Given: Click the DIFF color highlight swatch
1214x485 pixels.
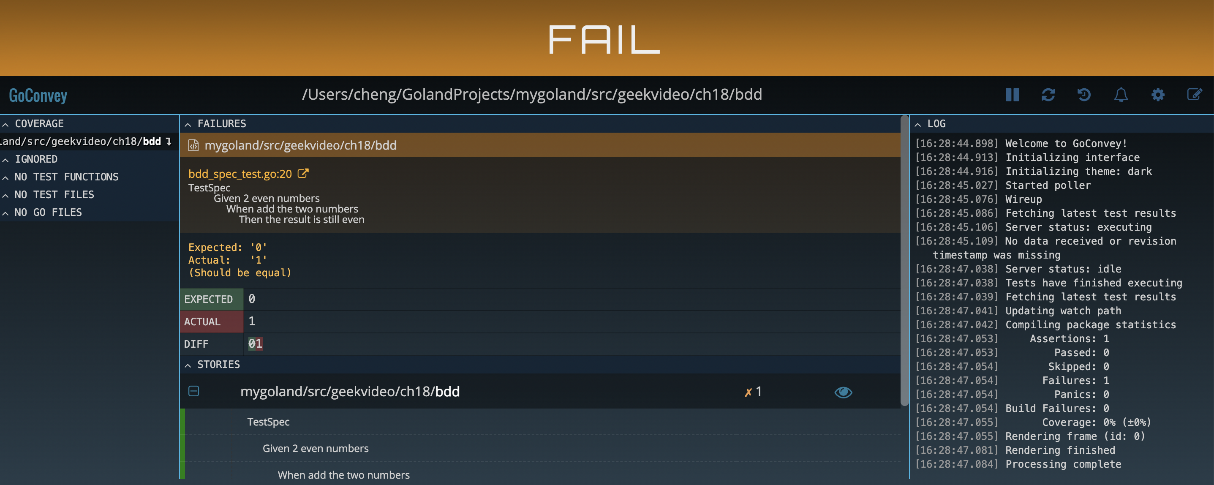Looking at the screenshot, I should (254, 343).
